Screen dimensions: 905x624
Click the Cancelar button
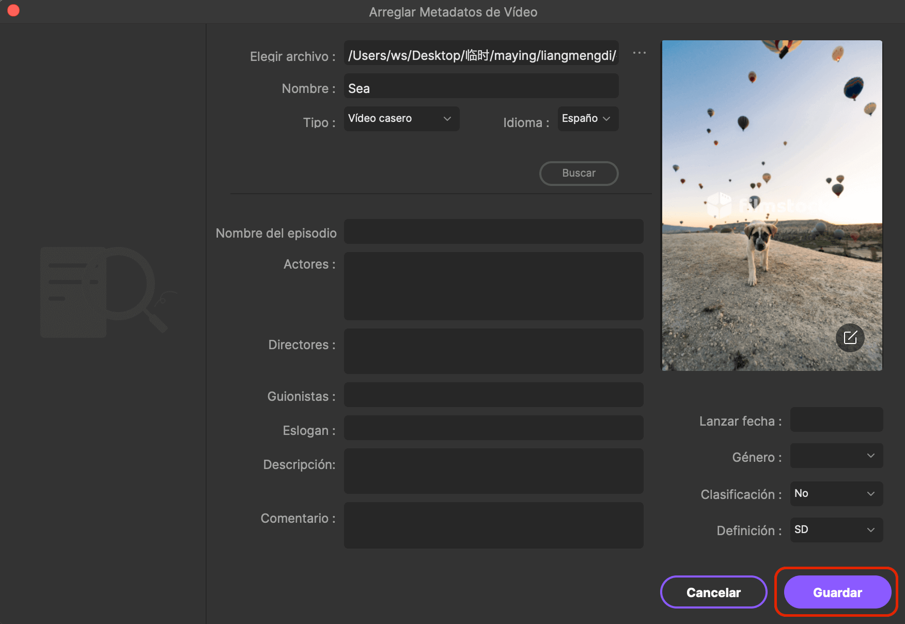(713, 592)
